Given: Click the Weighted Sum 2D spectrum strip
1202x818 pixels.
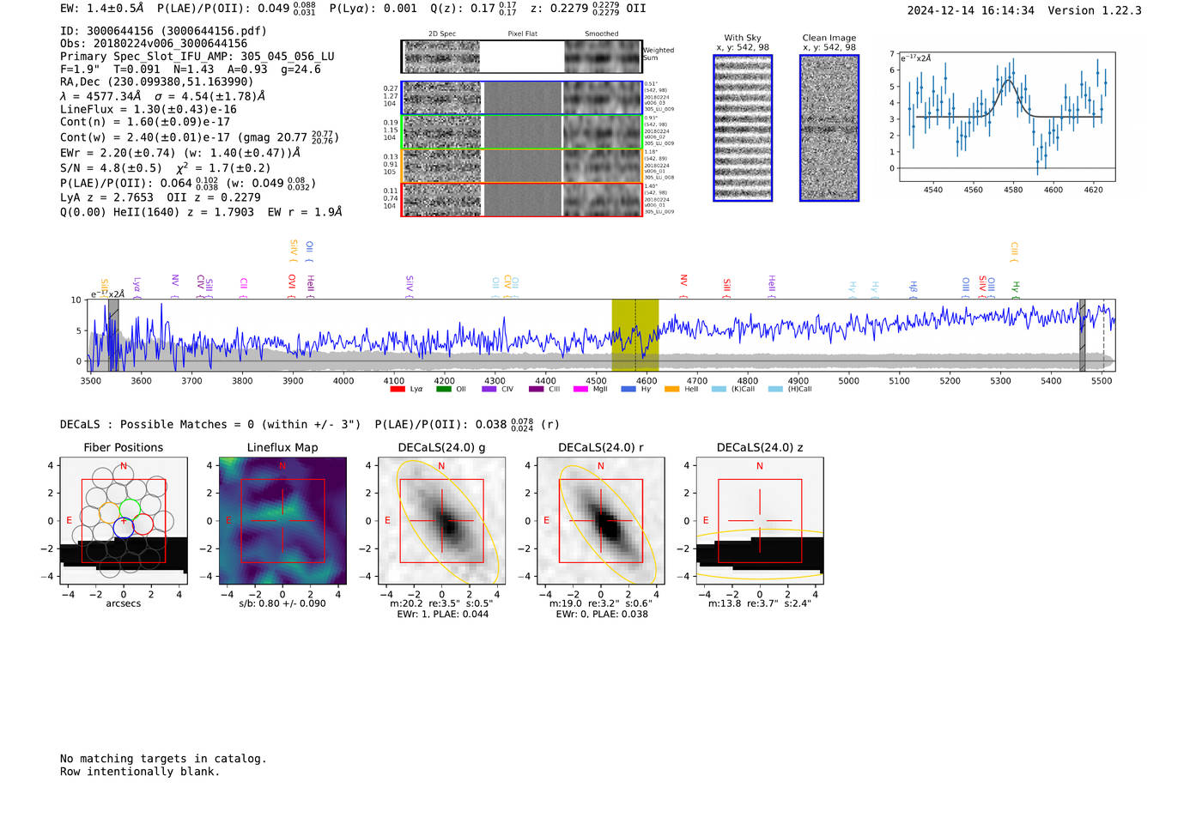Looking at the screenshot, I should click(x=521, y=57).
